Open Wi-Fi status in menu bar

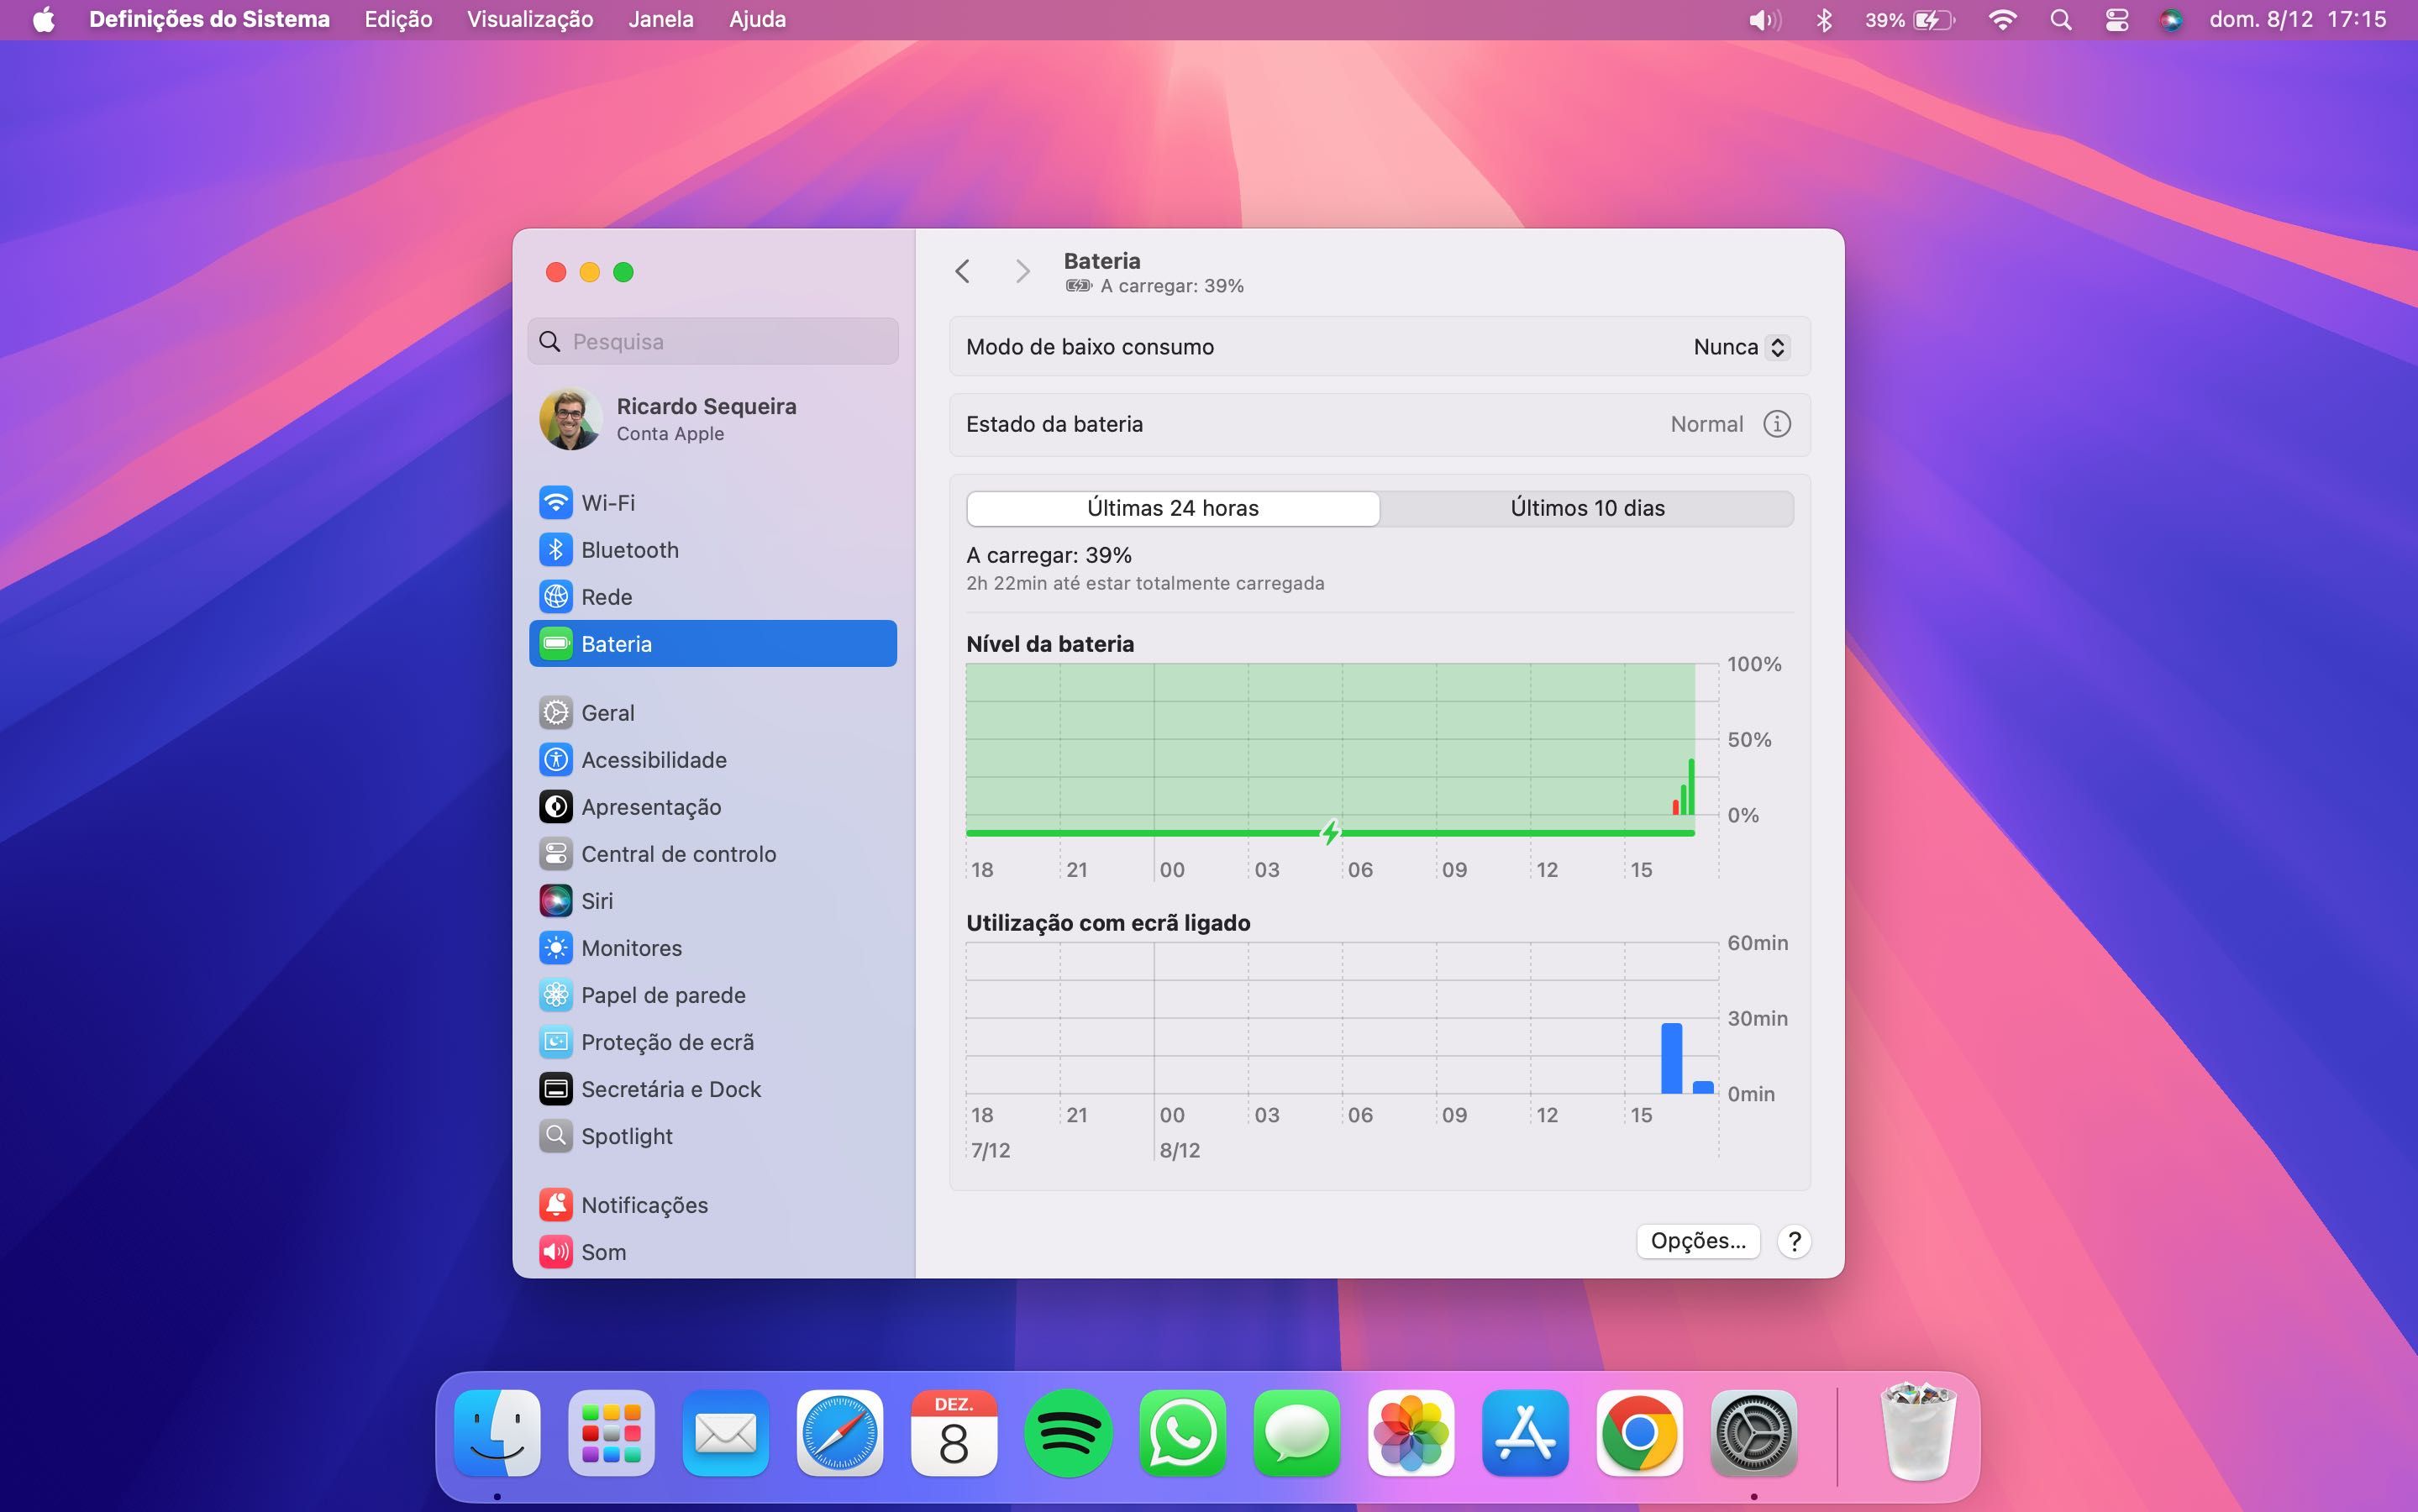2002,19
